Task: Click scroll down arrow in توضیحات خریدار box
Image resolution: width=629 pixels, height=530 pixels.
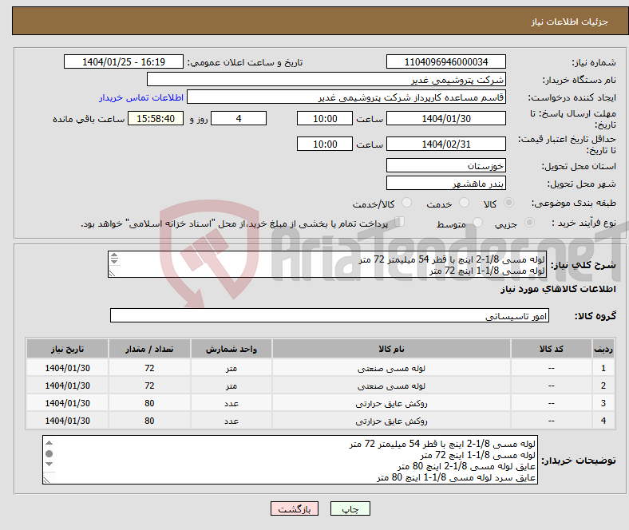Action: [x=49, y=464]
